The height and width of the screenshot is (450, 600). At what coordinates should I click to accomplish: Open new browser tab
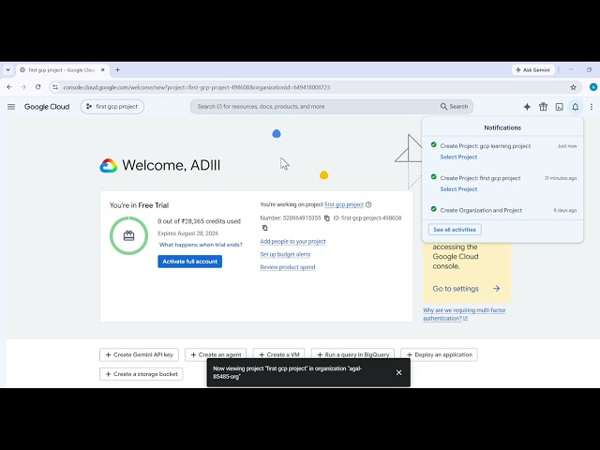[x=117, y=70]
